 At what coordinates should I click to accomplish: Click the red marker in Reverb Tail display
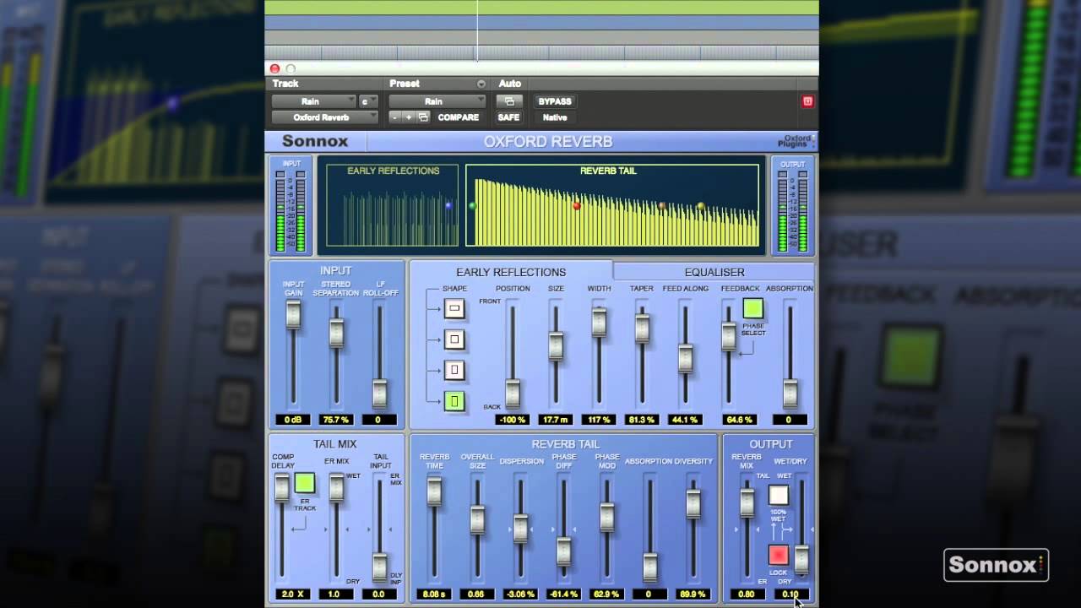577,205
